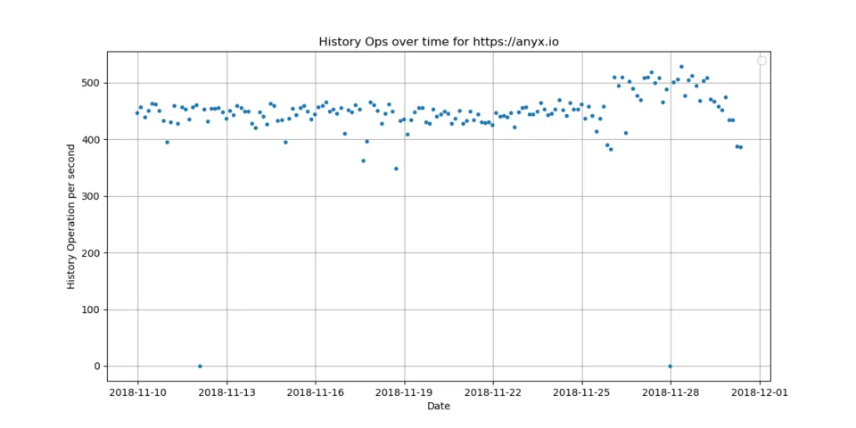Click the y-axis label 'History Operation per second'
Screen dimensions: 856x428
(x=71, y=217)
